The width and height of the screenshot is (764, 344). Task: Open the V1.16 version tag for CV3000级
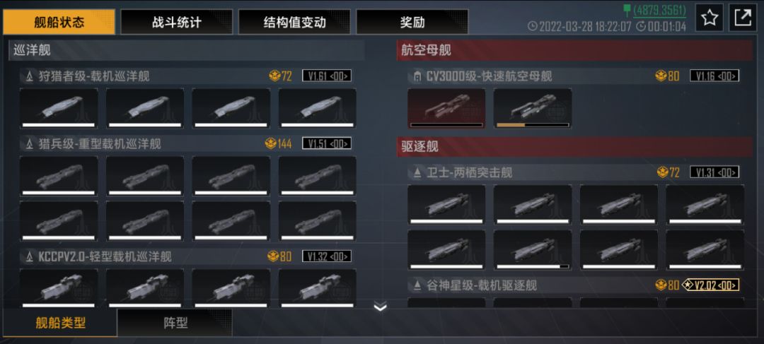coord(714,76)
